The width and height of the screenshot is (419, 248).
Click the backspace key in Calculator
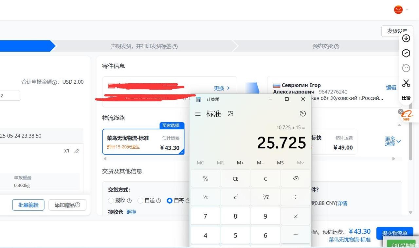pos(296,178)
